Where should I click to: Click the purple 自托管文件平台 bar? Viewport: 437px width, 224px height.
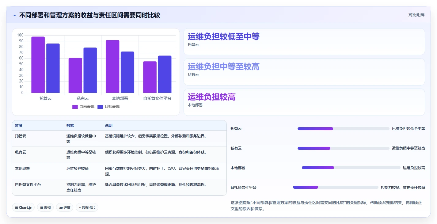tap(150, 77)
